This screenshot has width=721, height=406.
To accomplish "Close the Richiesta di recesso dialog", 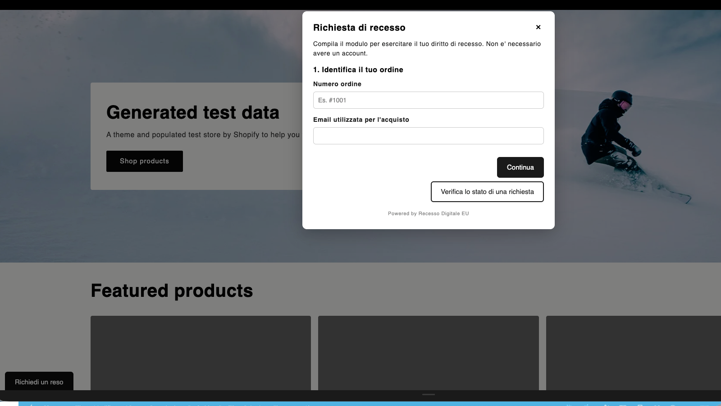I will [x=538, y=27].
